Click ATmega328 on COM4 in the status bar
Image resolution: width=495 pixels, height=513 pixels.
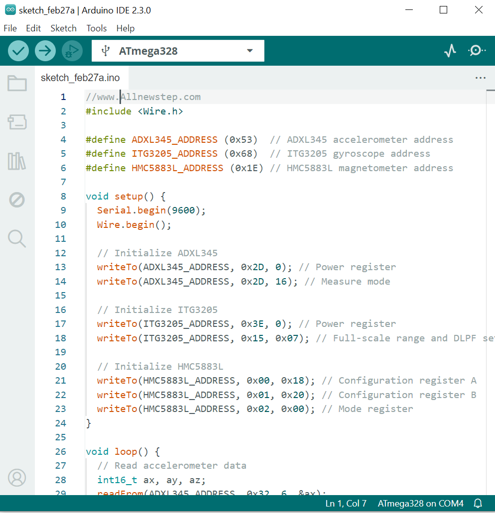[x=420, y=503]
